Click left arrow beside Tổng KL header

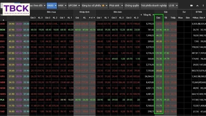click(141, 15)
